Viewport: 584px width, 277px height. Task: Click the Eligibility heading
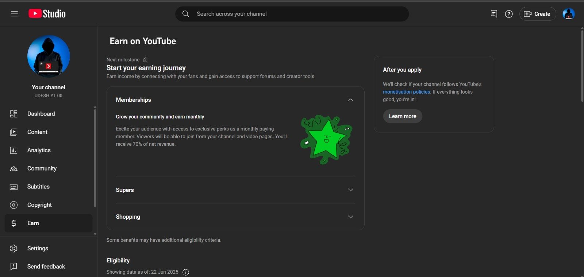[118, 261]
